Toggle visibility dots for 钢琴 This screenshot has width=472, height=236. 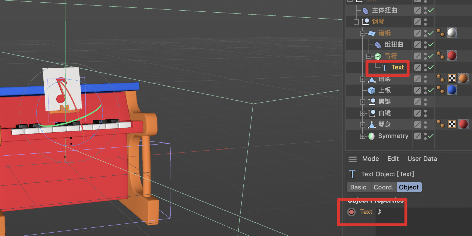coord(425,22)
